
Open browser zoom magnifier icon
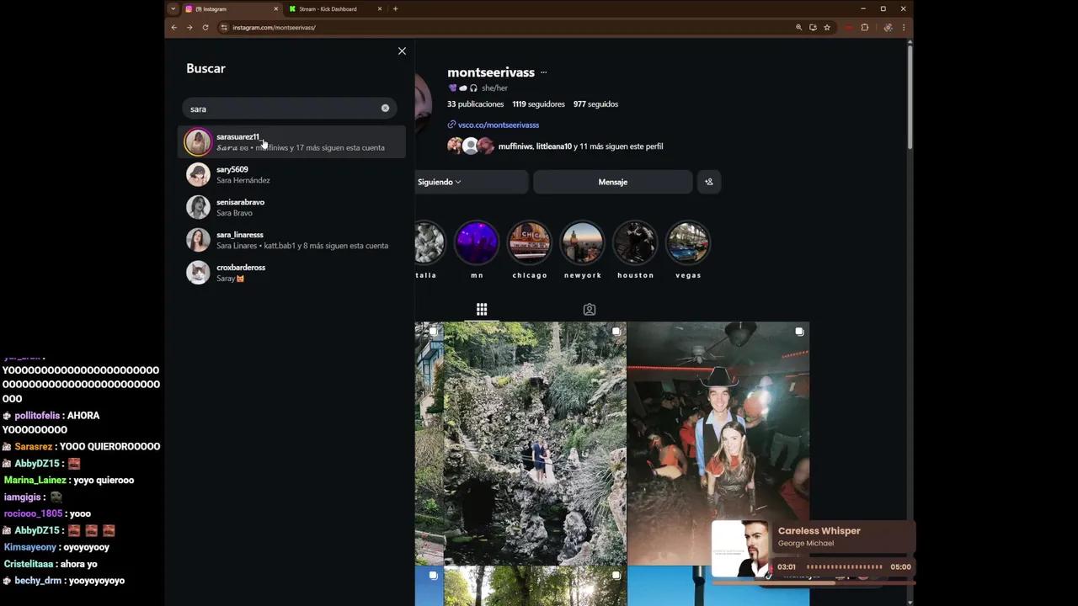coord(798,28)
